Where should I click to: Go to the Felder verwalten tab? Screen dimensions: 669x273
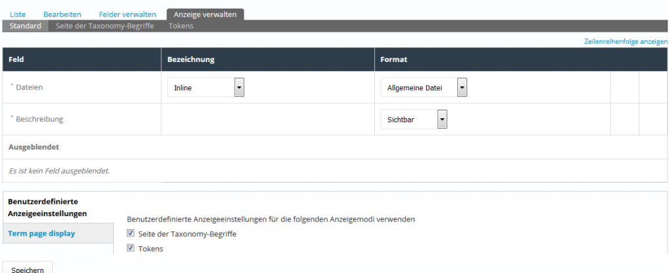[x=127, y=14]
